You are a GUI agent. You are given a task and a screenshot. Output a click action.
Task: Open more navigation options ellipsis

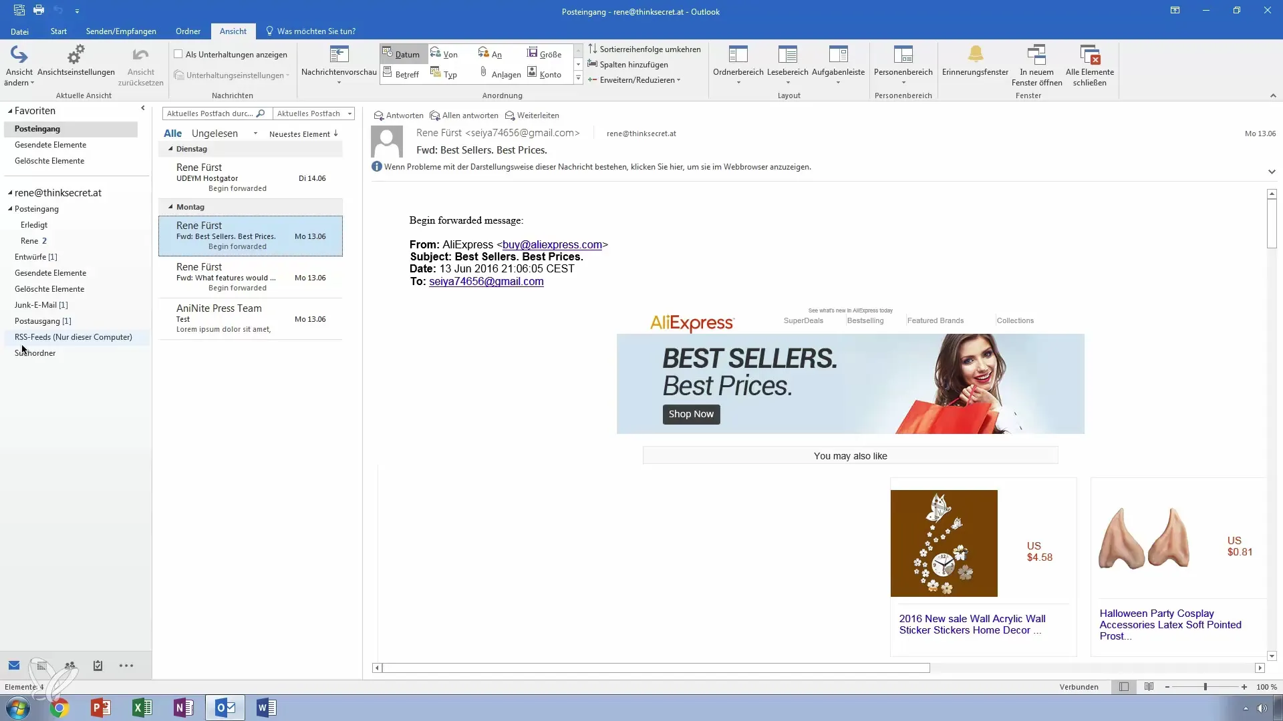pos(126,665)
